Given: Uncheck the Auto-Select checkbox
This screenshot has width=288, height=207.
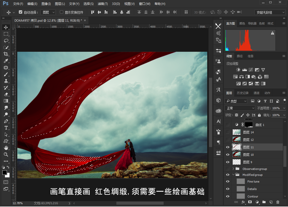Looking at the screenshot, I should (21, 12).
